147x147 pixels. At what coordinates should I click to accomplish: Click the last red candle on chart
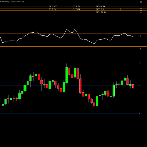coord(133,86)
